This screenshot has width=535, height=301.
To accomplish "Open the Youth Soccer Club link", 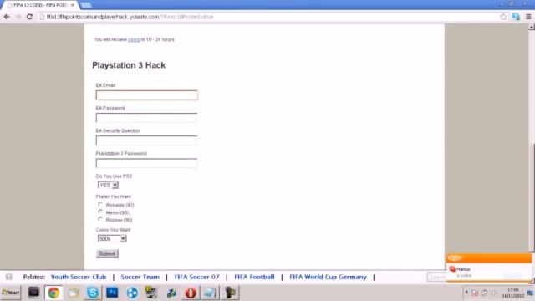I will 79,277.
